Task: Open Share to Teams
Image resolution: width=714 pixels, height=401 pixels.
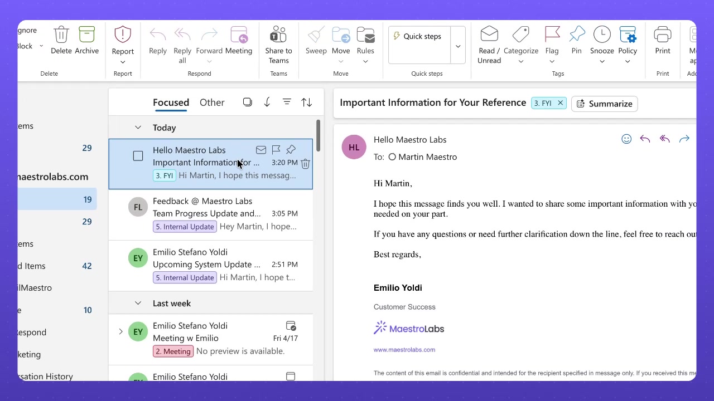Action: point(278,35)
